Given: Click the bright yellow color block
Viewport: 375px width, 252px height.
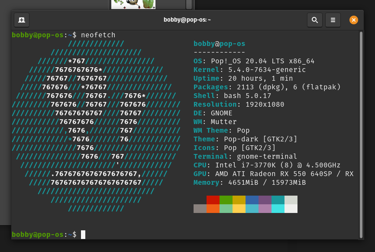Looking at the screenshot, I should coord(239,209).
